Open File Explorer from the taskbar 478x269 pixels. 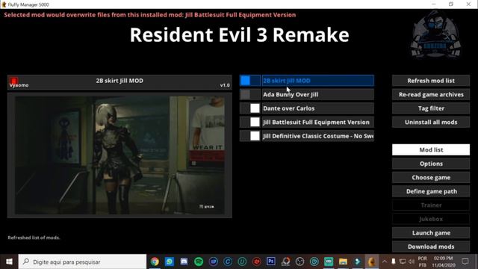pos(343,262)
